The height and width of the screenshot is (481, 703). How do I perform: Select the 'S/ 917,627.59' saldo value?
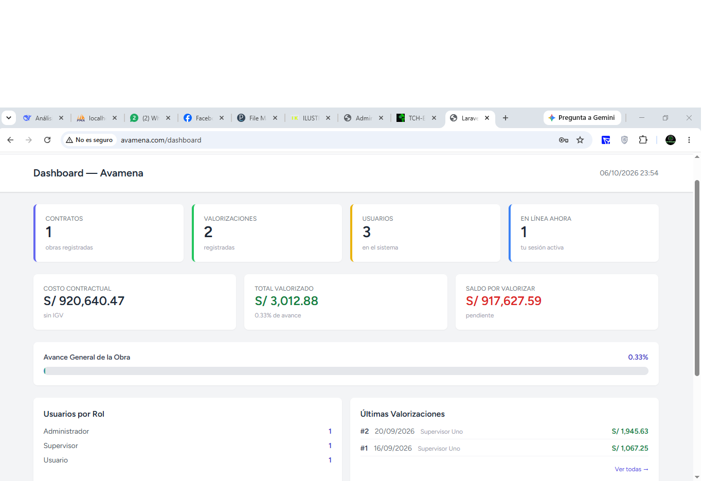pos(503,301)
